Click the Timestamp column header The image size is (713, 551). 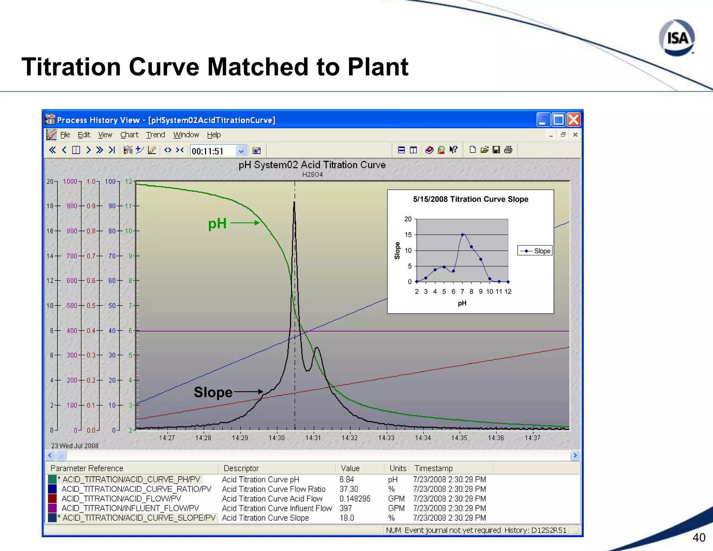433,468
